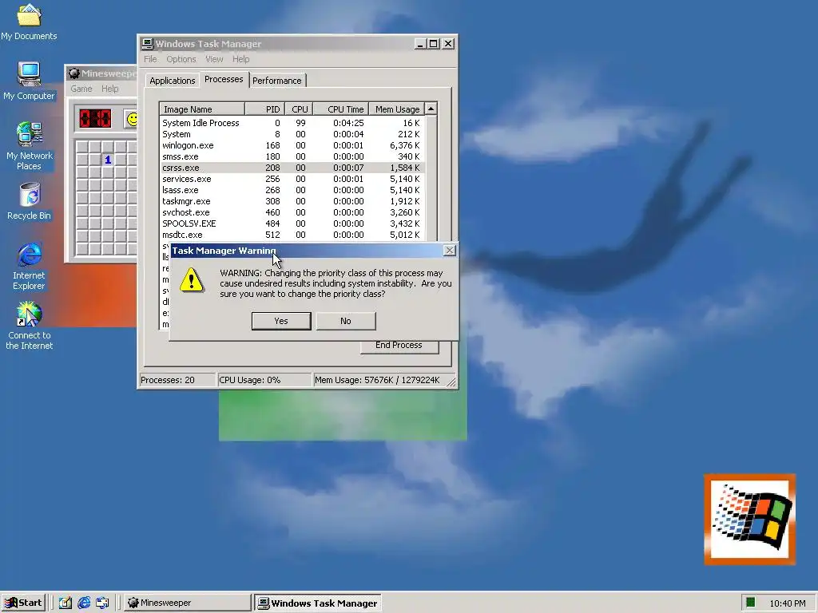
Task: Click Windows Task Manager taskbar button
Action: tap(318, 603)
